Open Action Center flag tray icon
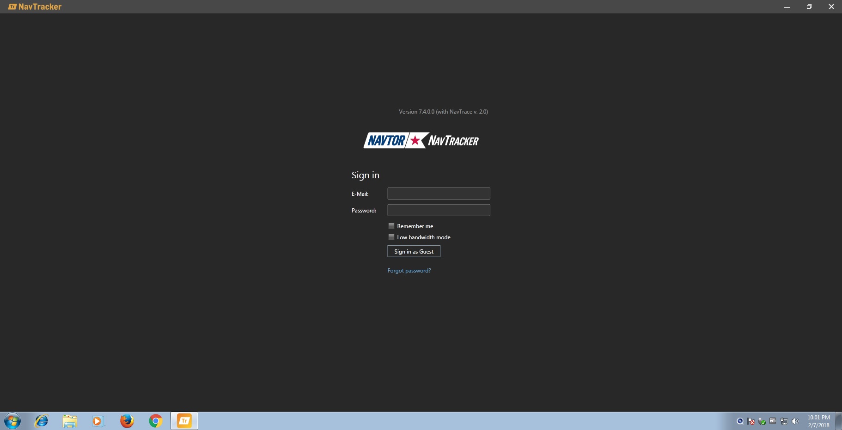 point(751,421)
